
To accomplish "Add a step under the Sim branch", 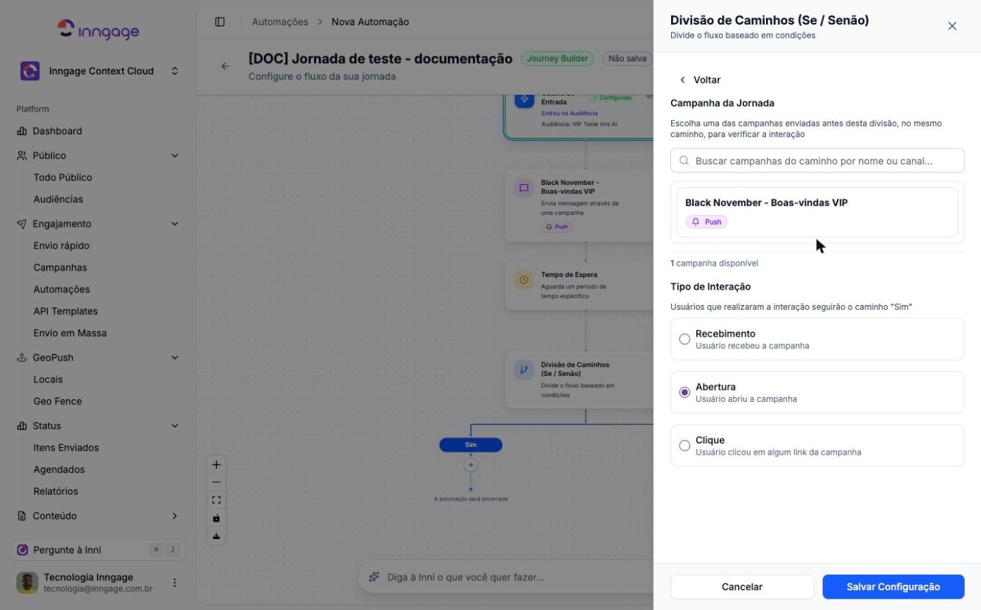I will click(x=471, y=465).
